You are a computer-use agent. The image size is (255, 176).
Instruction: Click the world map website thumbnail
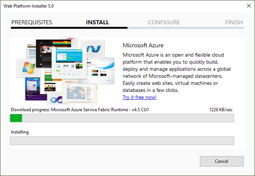80,92
